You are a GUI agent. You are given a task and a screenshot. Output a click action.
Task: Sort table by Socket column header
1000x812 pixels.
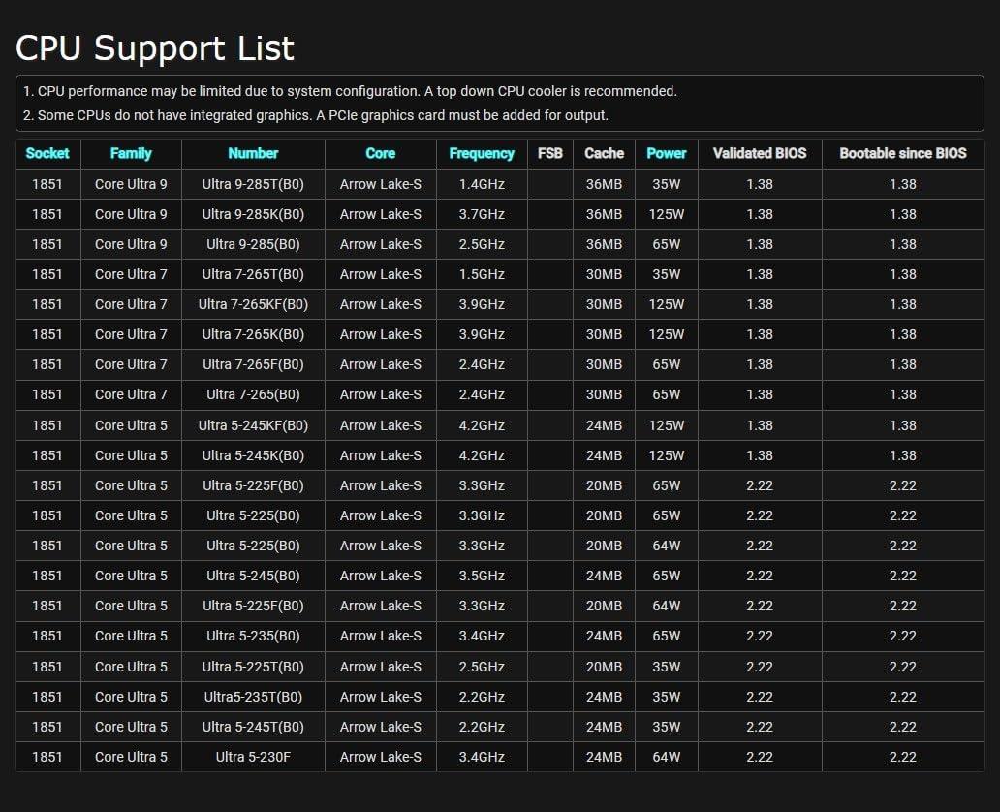tap(47, 153)
